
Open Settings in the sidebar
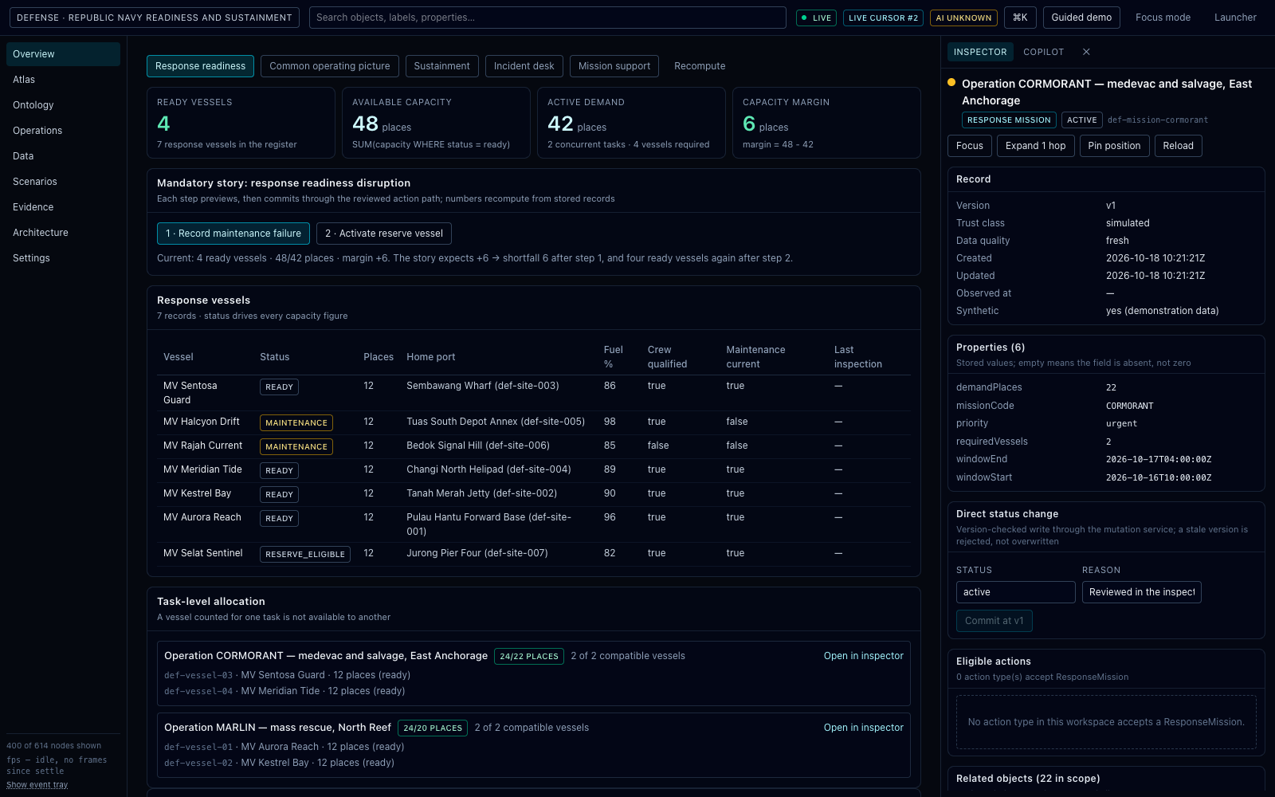(63, 258)
